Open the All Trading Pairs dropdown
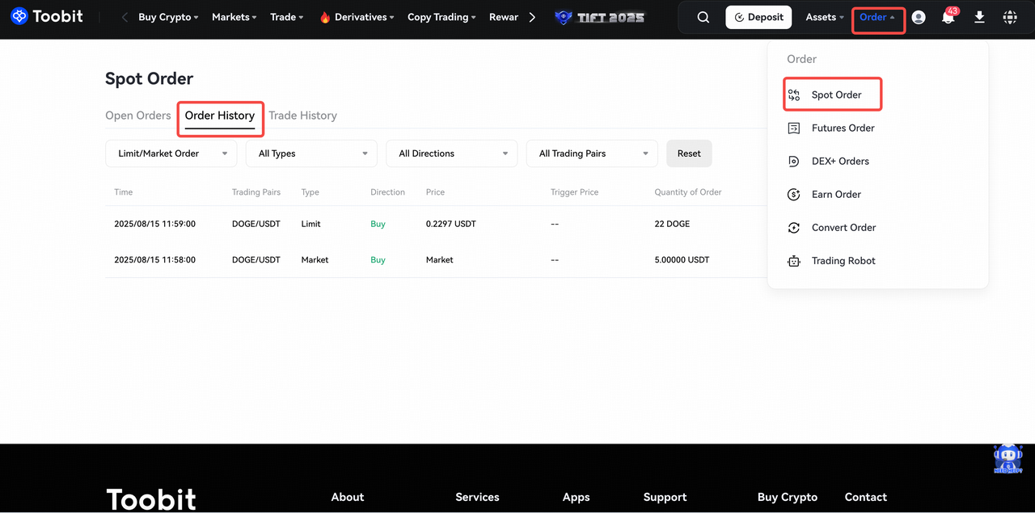This screenshot has height=513, width=1035. point(592,153)
